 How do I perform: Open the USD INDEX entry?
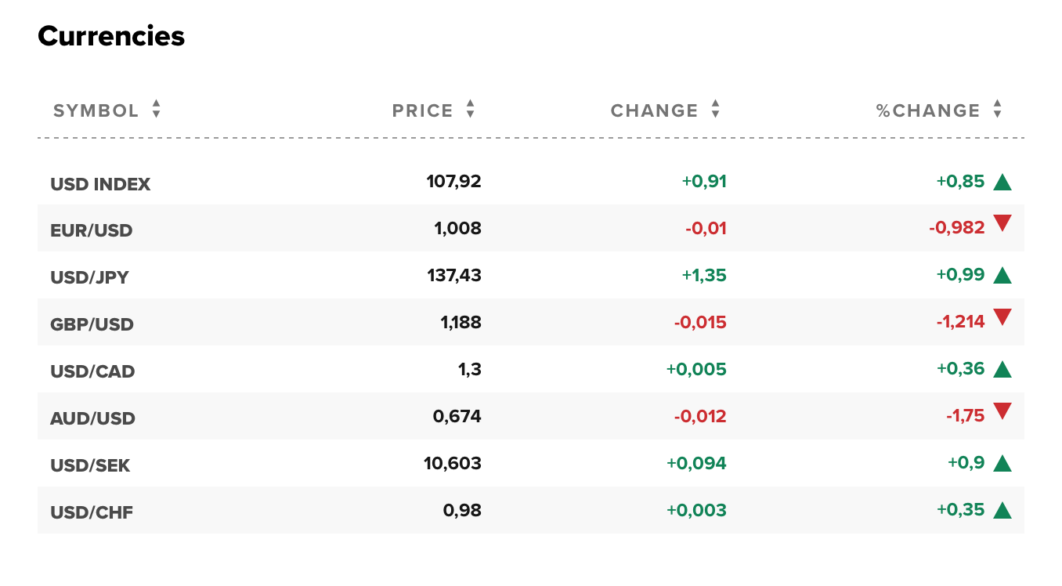click(100, 183)
